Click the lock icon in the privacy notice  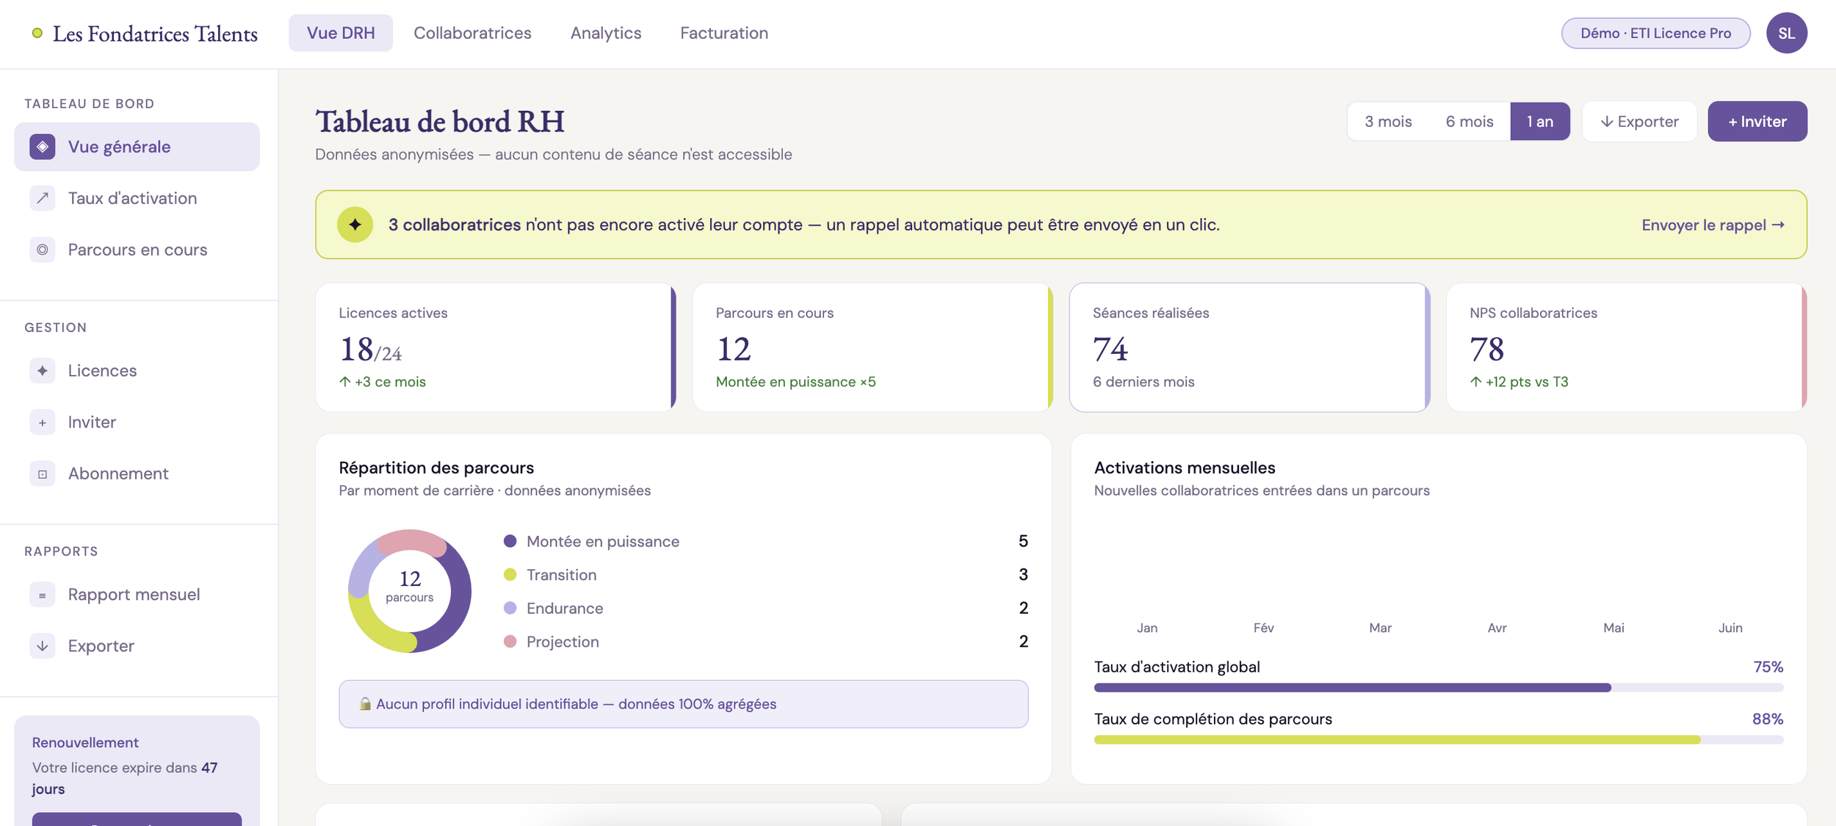click(x=365, y=704)
